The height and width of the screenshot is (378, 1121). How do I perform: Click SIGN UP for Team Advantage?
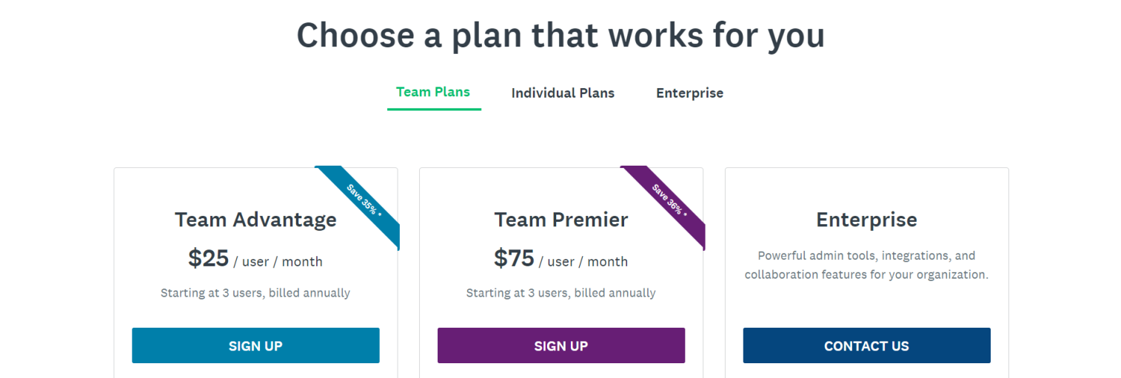[x=255, y=345]
